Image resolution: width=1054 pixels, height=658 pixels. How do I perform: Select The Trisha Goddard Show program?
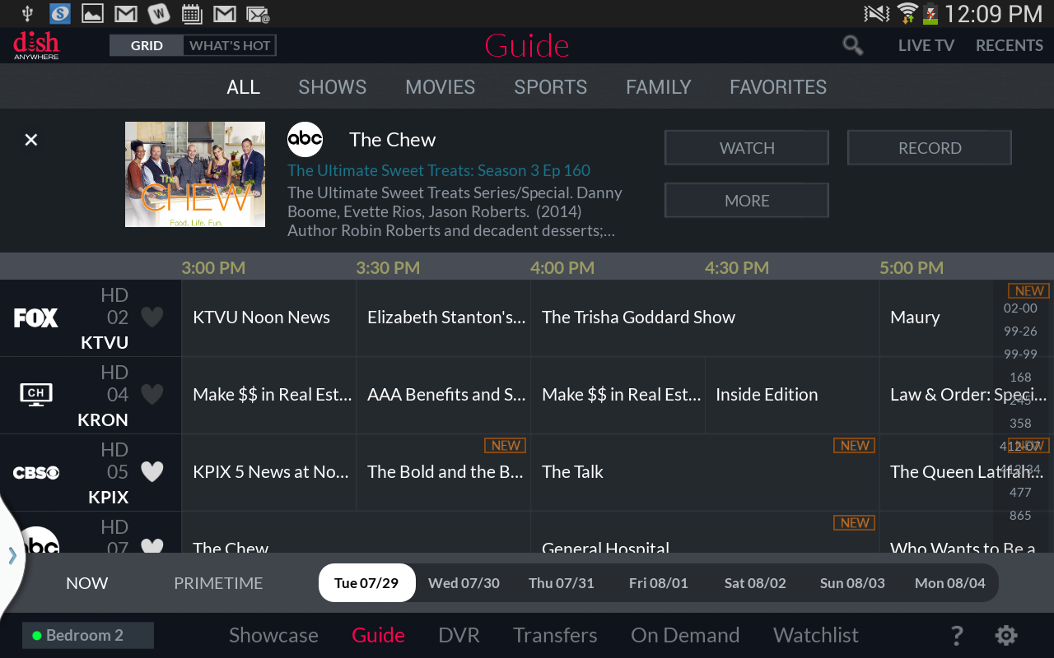(705, 317)
